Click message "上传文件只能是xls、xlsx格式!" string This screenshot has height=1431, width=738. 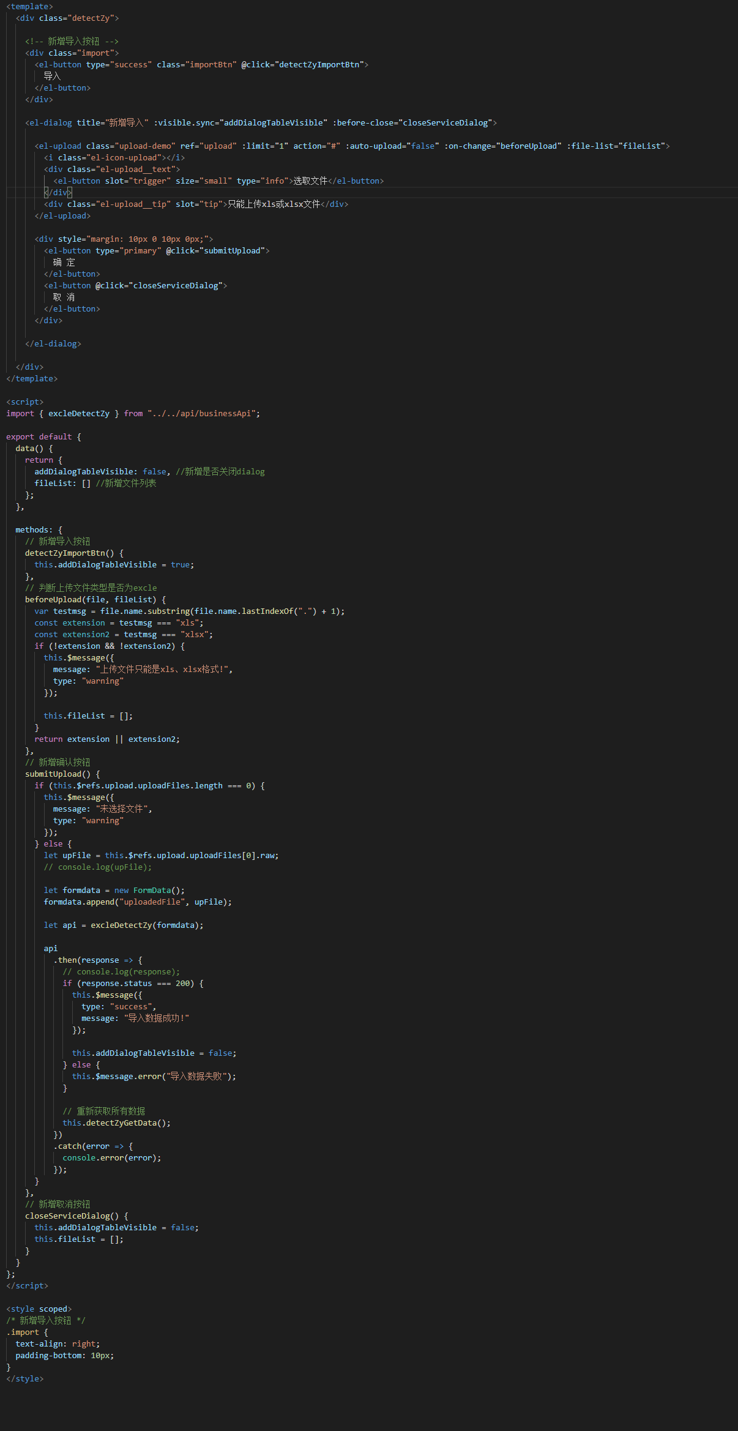tap(162, 669)
